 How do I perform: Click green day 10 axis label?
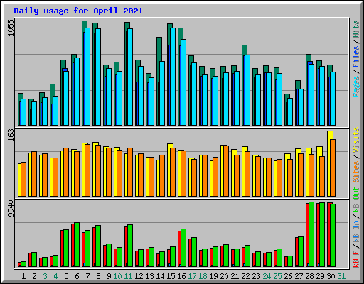click(x=117, y=276)
